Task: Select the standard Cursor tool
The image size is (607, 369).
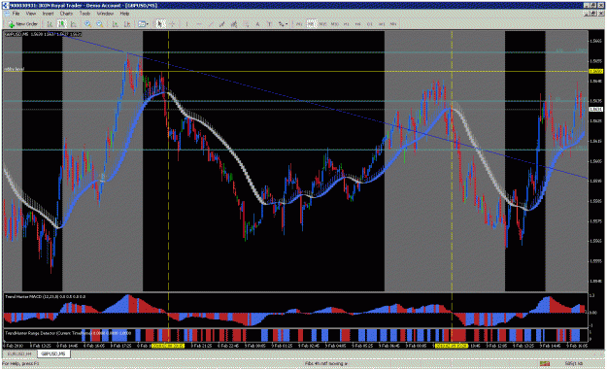Action: click(160, 24)
